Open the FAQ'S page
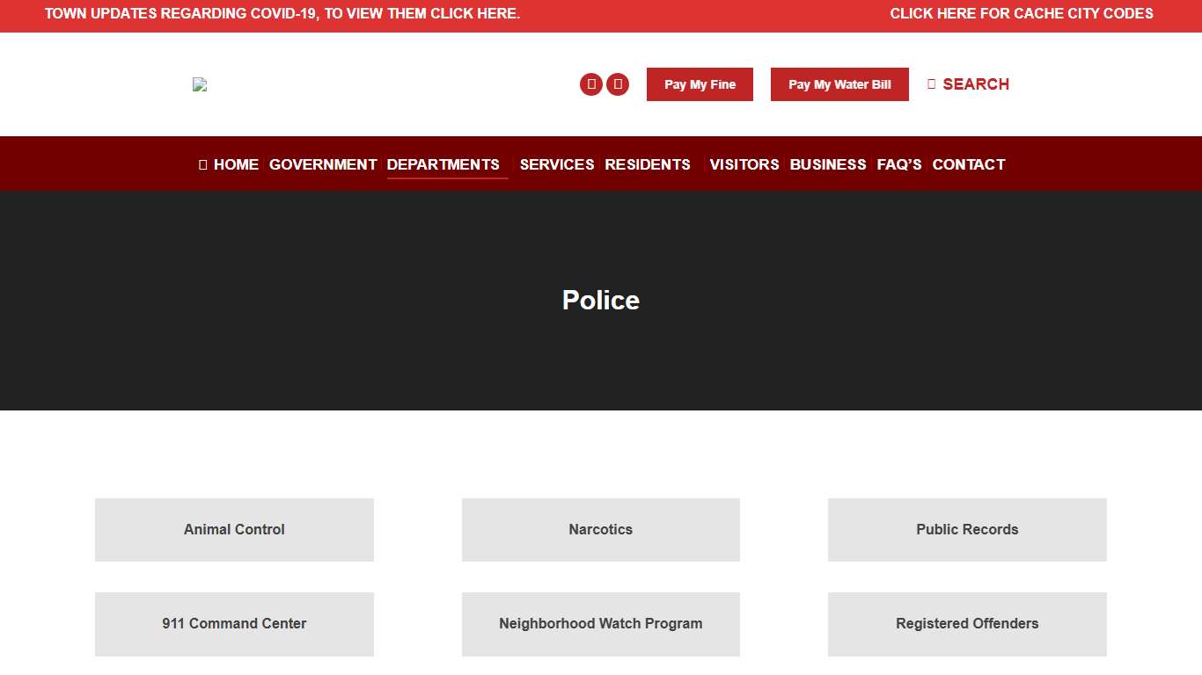This screenshot has width=1202, height=675. pos(898,164)
